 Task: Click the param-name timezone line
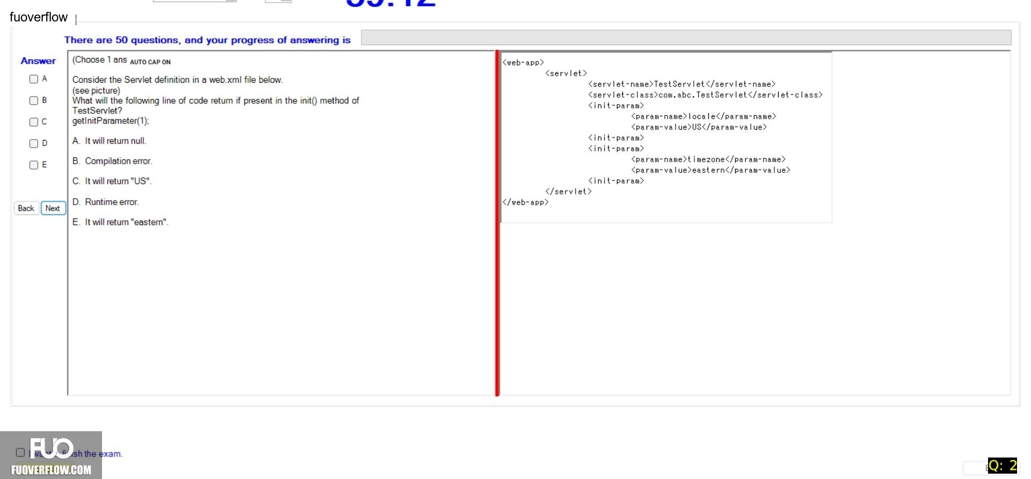(x=708, y=159)
